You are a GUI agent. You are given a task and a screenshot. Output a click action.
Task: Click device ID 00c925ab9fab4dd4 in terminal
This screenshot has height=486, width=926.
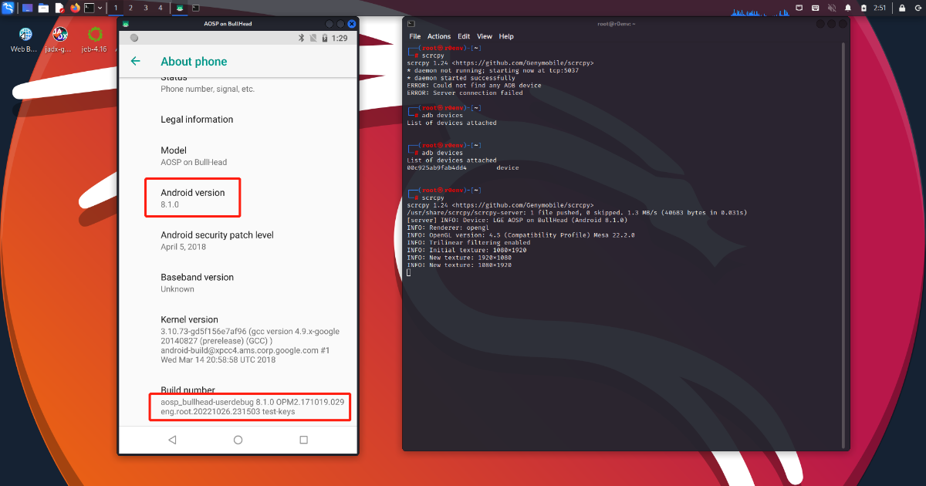[437, 168]
